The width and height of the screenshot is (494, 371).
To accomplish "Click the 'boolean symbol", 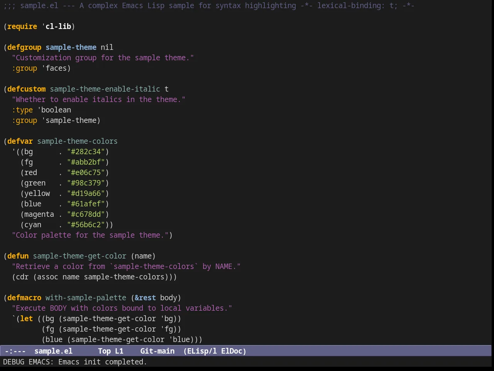I will click(54, 110).
